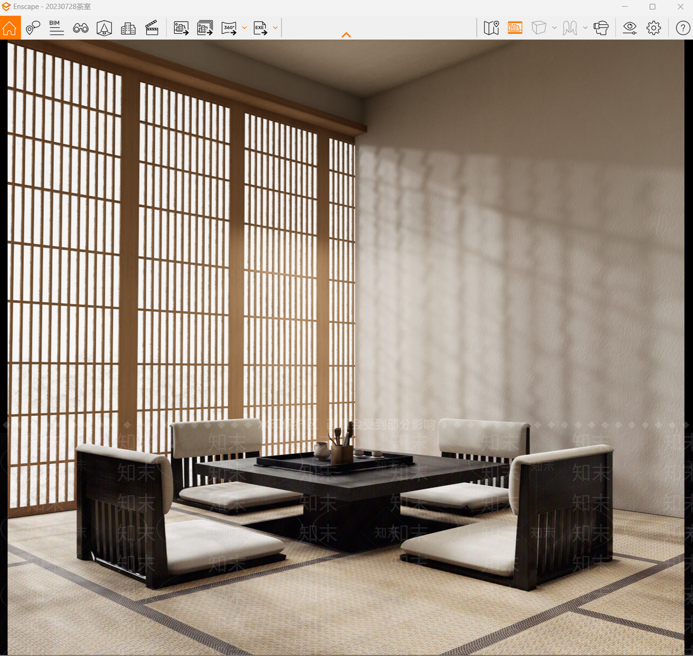
Task: Start Batch Rendering export
Action: (205, 28)
